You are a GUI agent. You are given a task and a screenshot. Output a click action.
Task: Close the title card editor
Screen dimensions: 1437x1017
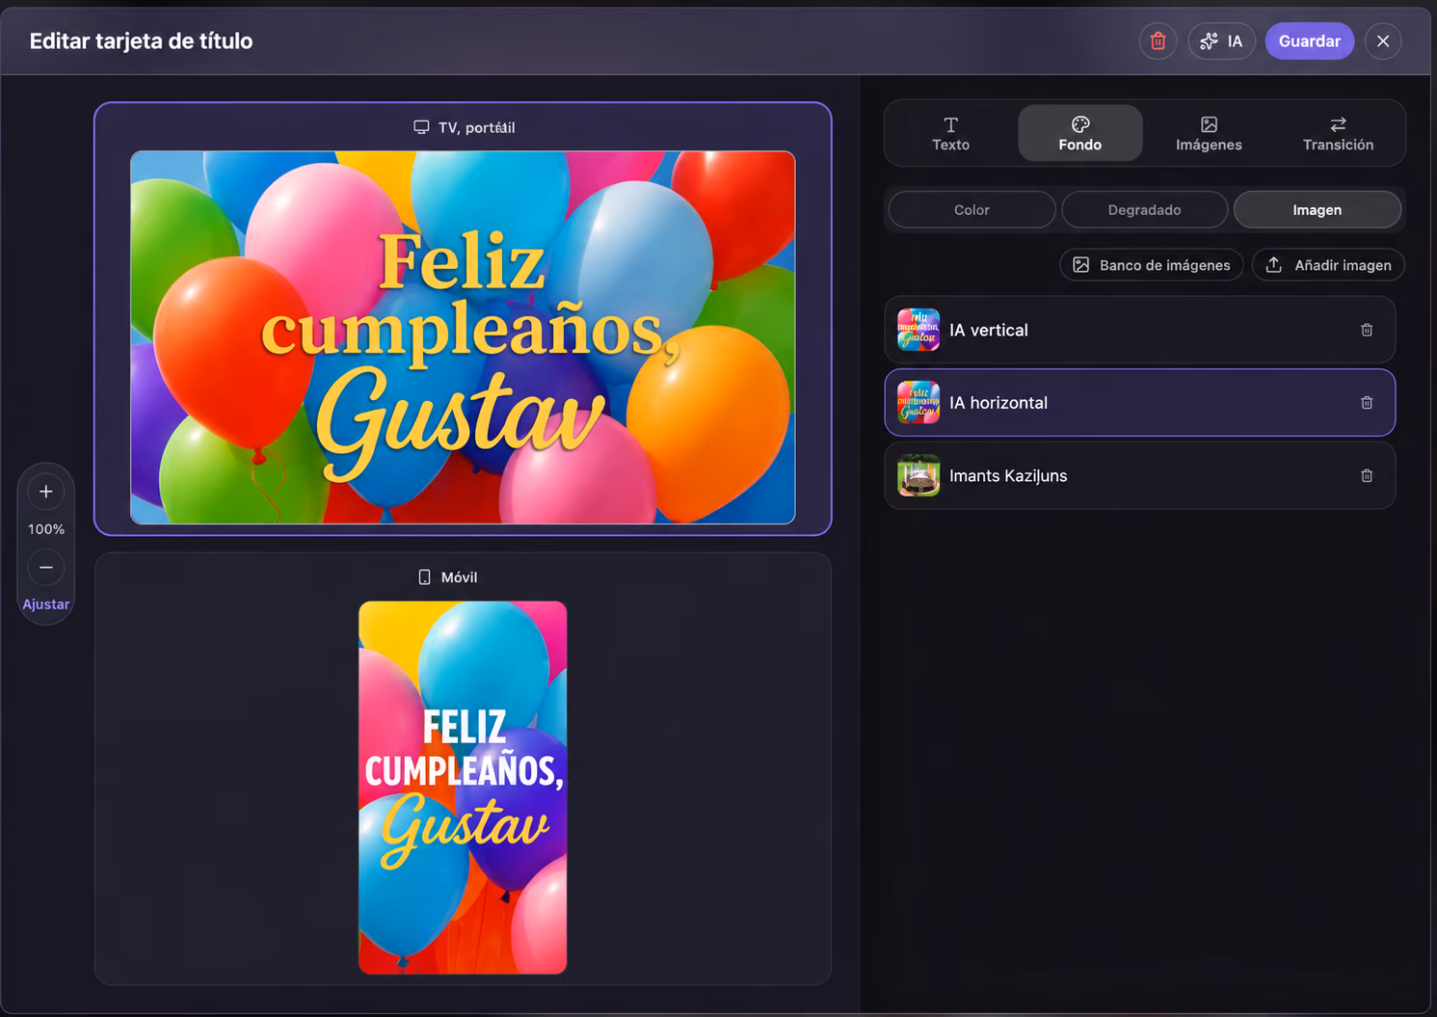1383,41
